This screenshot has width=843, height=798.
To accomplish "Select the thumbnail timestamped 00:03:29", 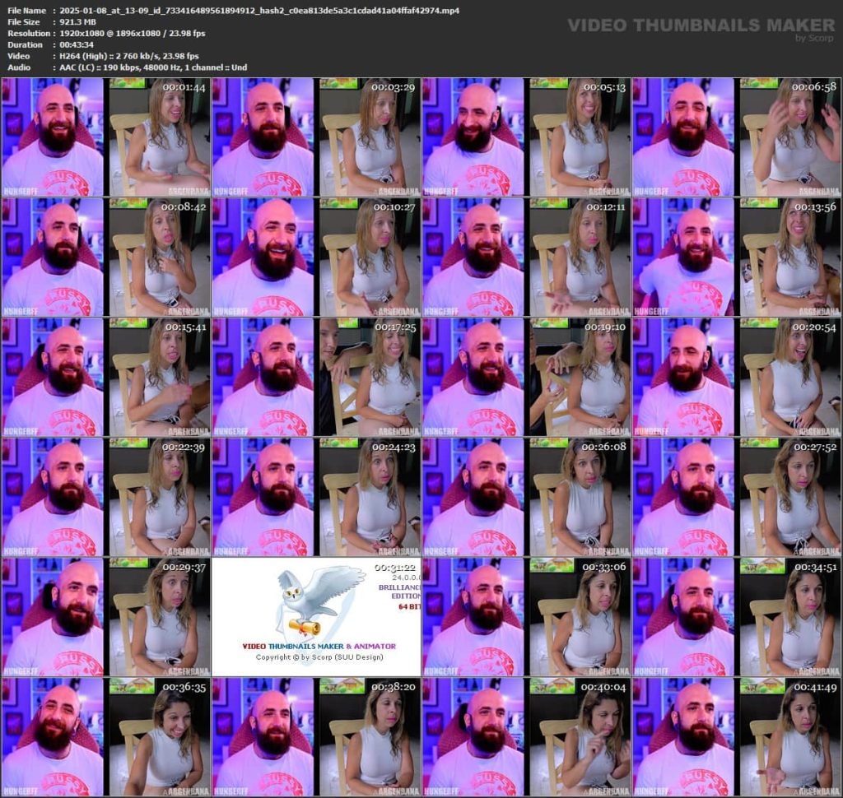I will [x=316, y=137].
